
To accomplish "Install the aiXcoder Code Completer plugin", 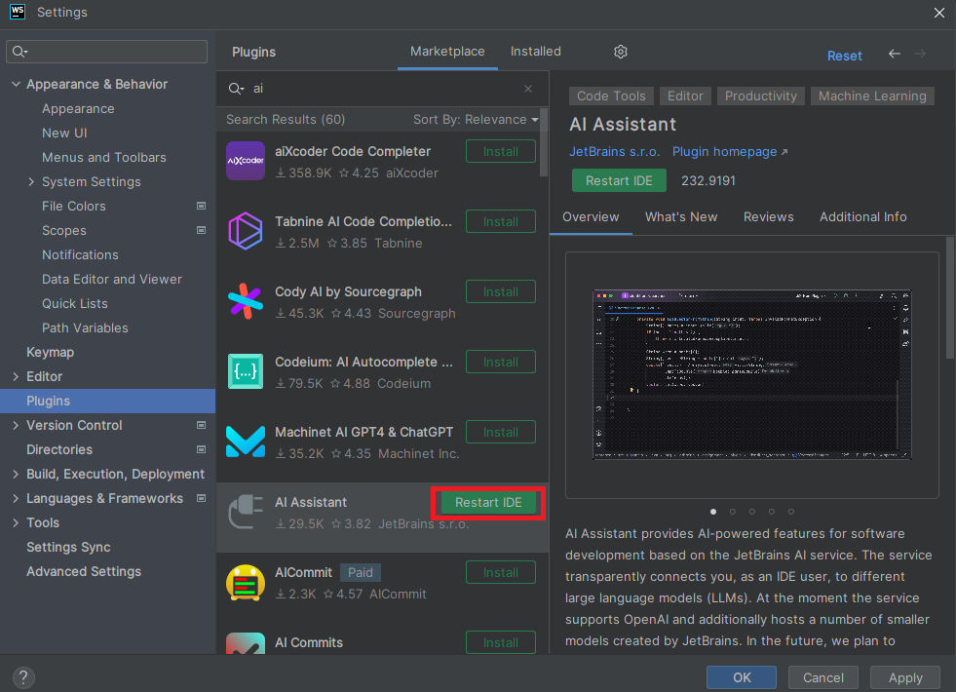I will (501, 151).
